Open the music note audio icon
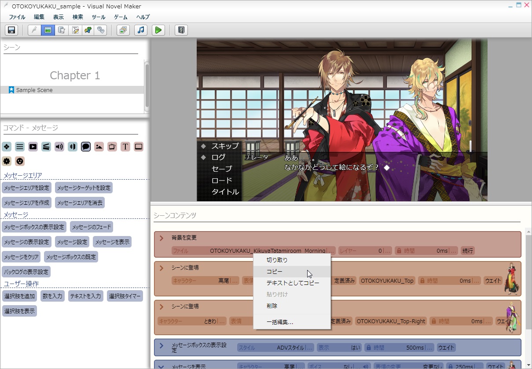 pos(140,30)
